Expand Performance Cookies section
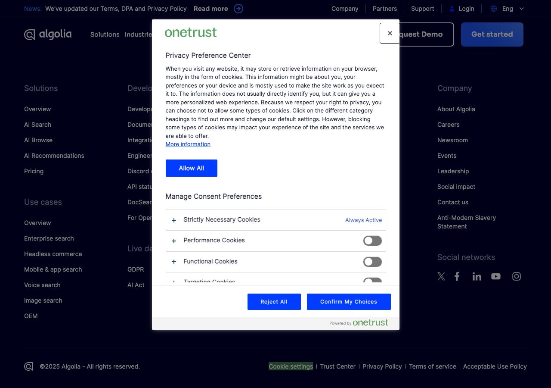551x388 pixels. 174,241
